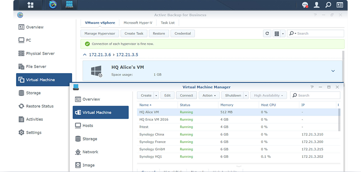The image size is (361, 172).
Task: Select File Server in Active Backup sidebar
Action: [x=44, y=66]
